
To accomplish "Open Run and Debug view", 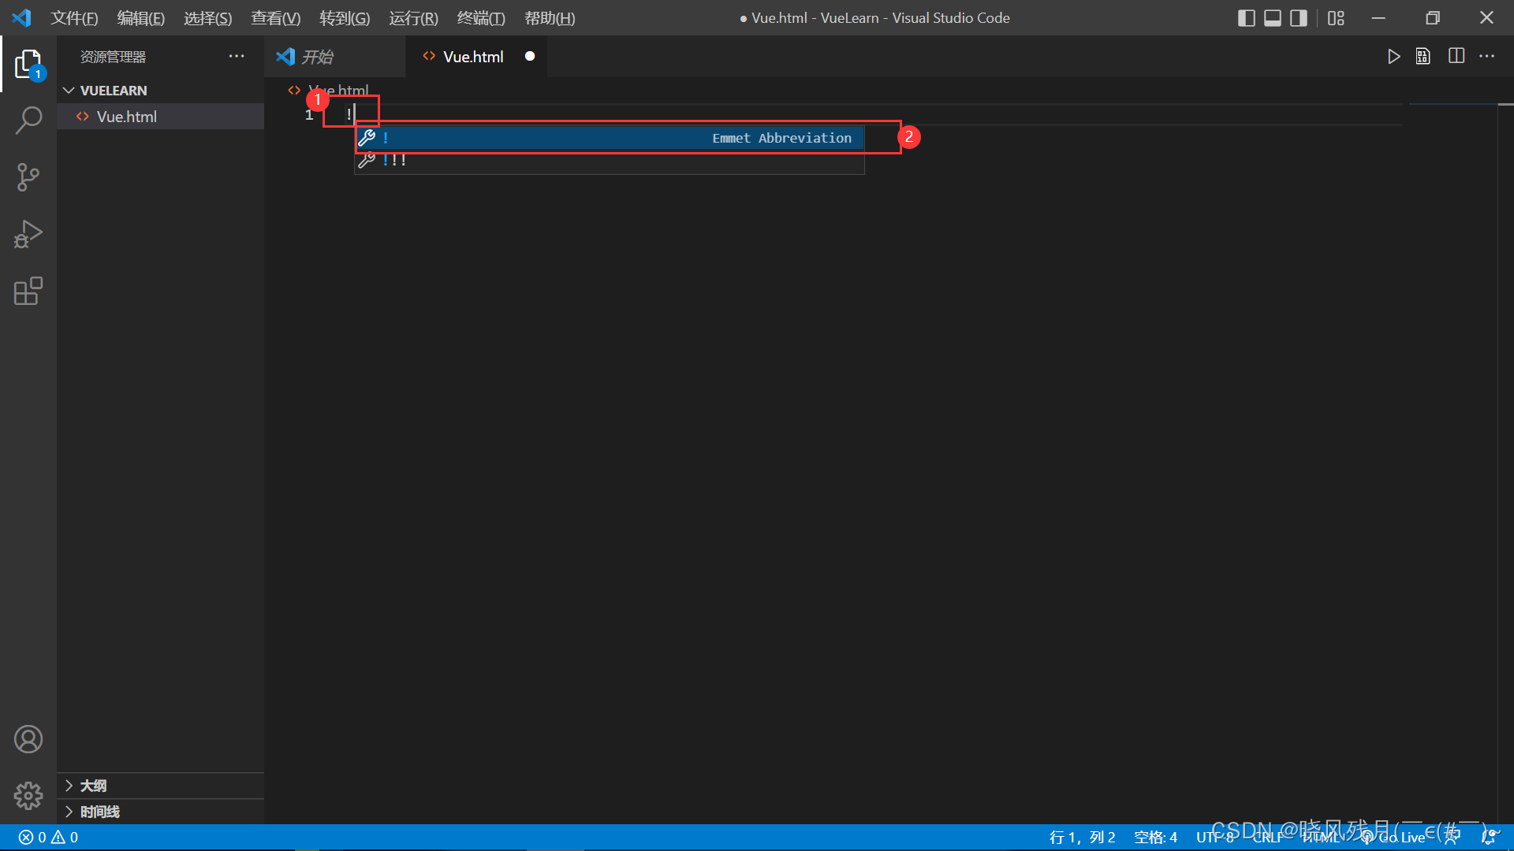I will 28,234.
